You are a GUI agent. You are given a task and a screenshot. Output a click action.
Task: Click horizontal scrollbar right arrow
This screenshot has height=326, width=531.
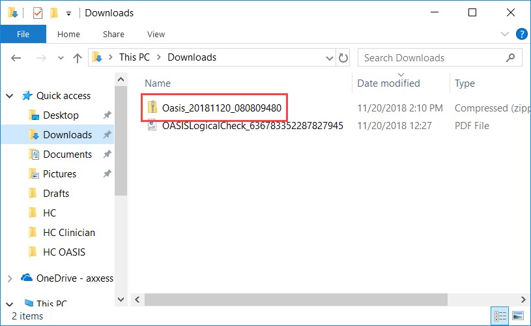coord(523,299)
